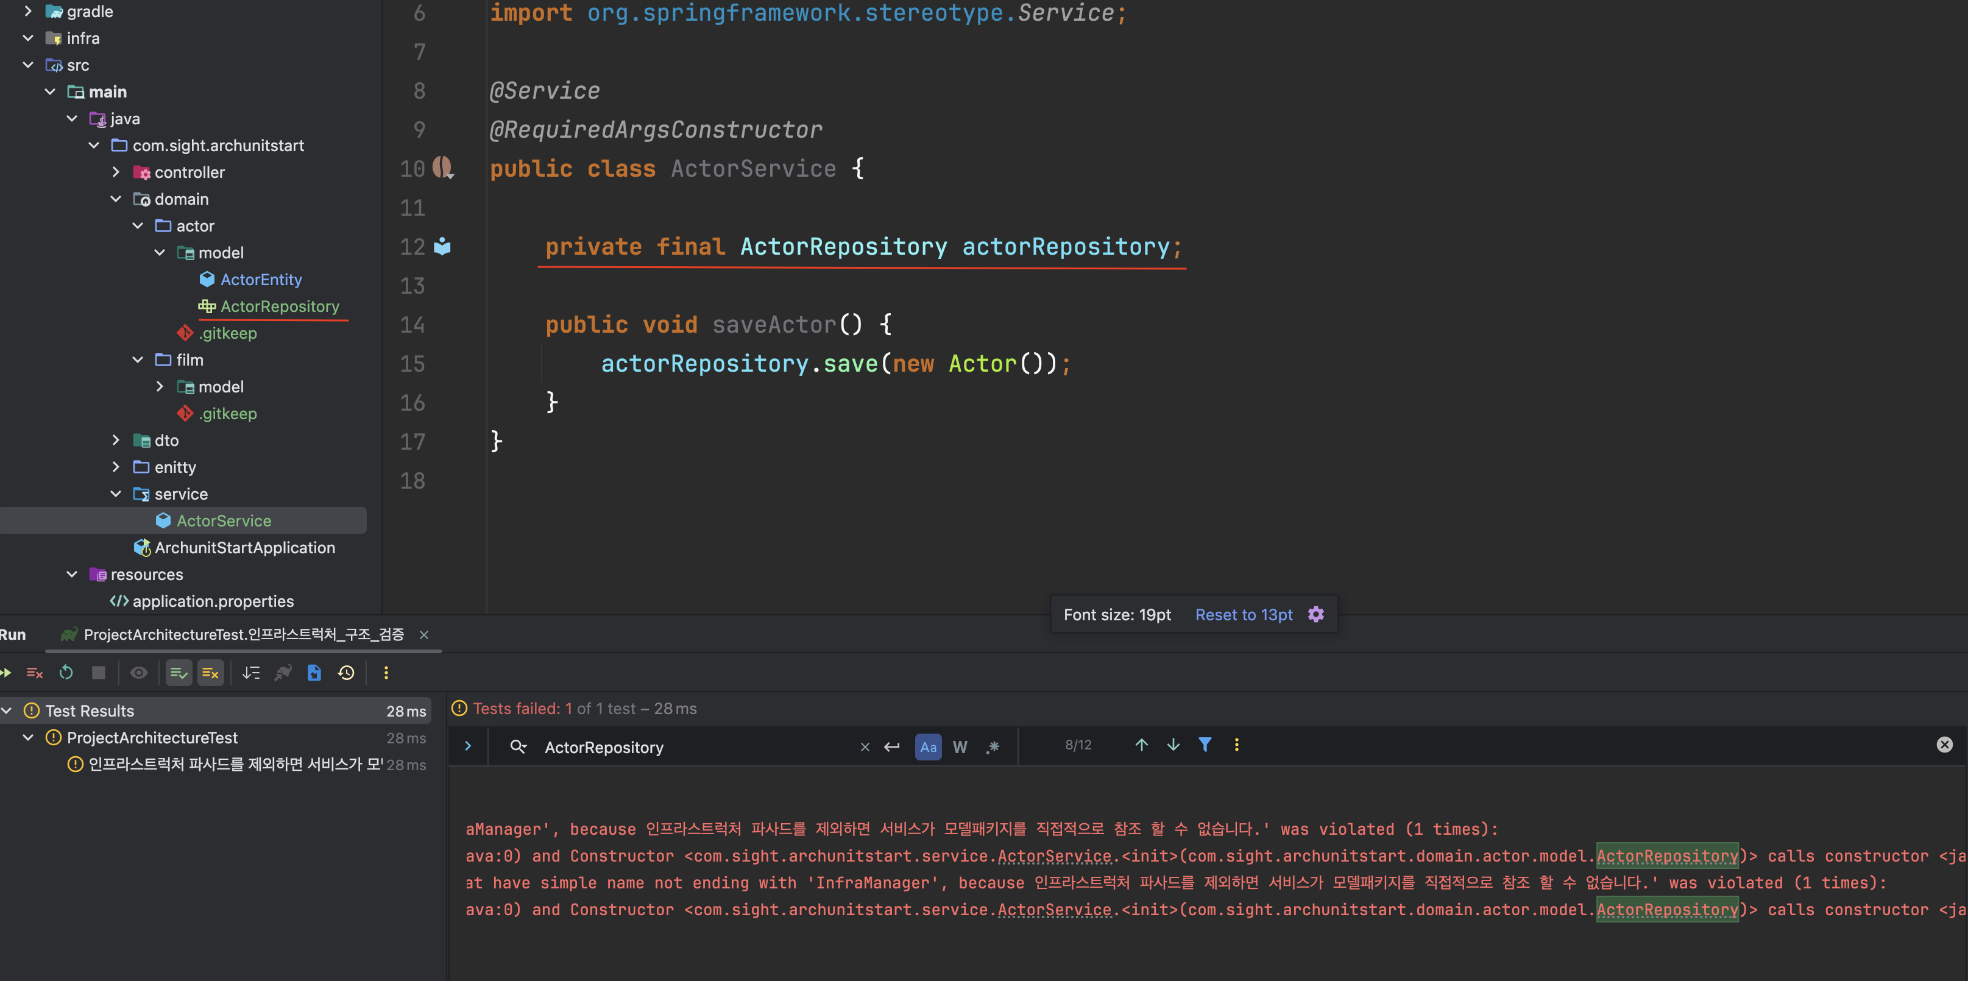This screenshot has width=1968, height=981.
Task: Jump to previous search occurrence arrow
Action: click(x=1141, y=745)
